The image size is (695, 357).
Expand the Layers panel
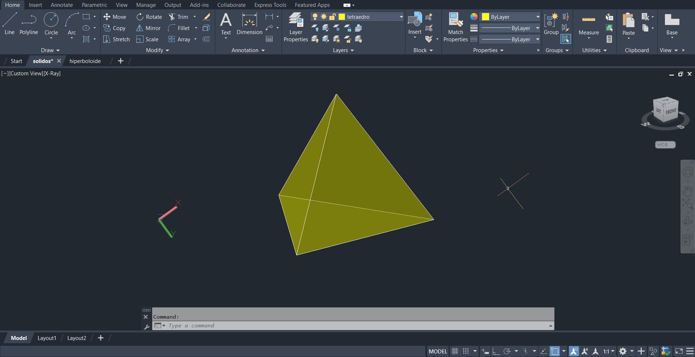(x=343, y=50)
